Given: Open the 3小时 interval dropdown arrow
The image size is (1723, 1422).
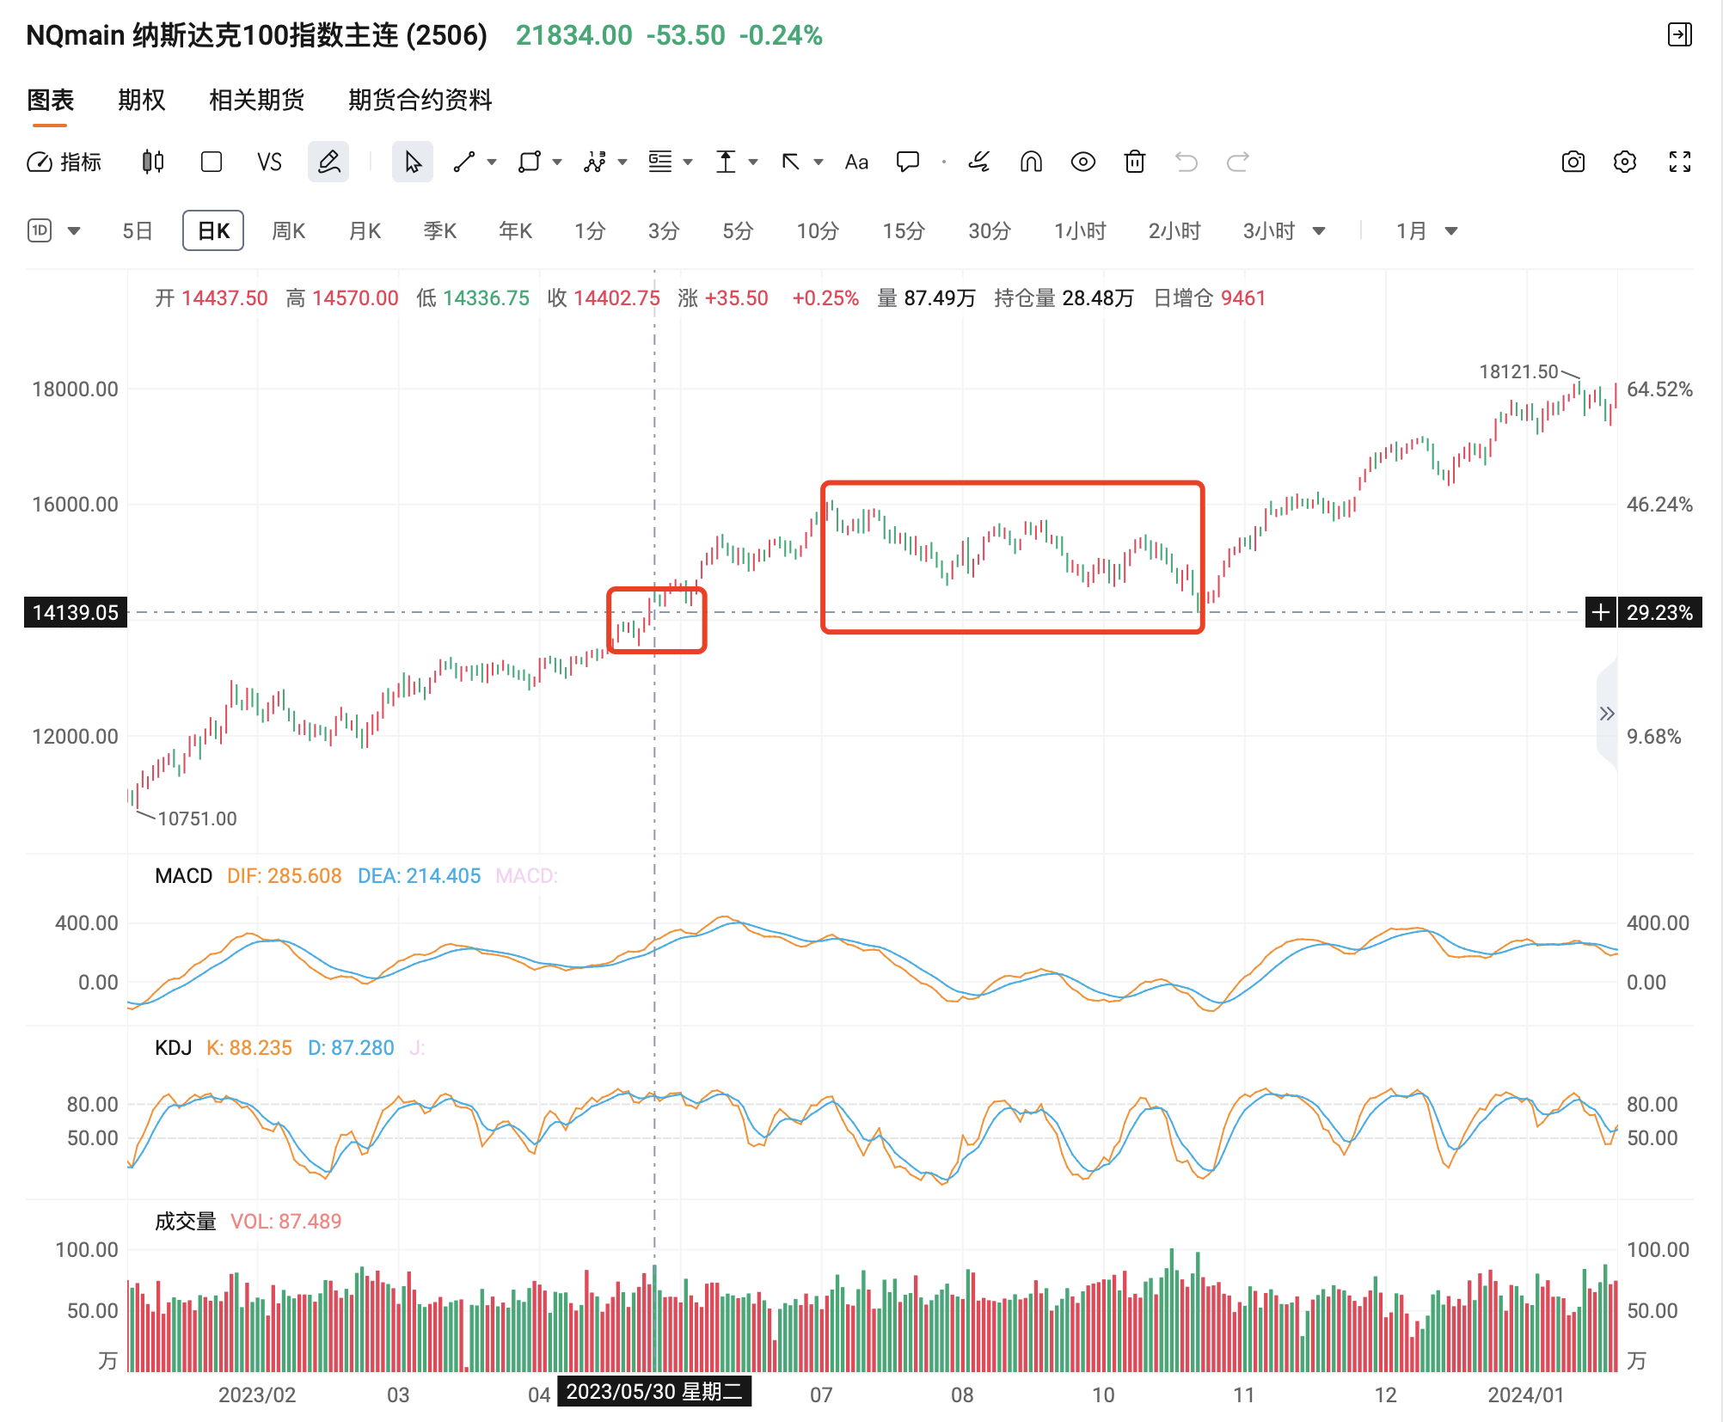Looking at the screenshot, I should (1319, 231).
